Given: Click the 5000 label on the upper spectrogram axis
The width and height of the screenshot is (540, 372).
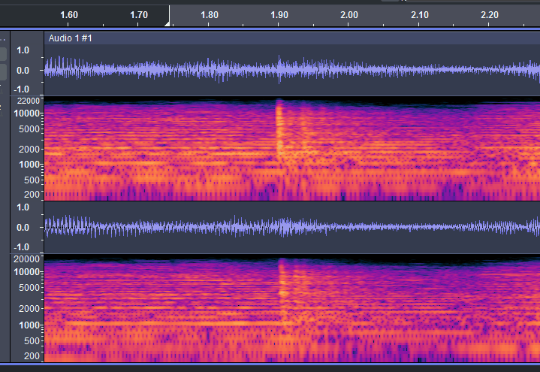Looking at the screenshot, I should 29,129.
